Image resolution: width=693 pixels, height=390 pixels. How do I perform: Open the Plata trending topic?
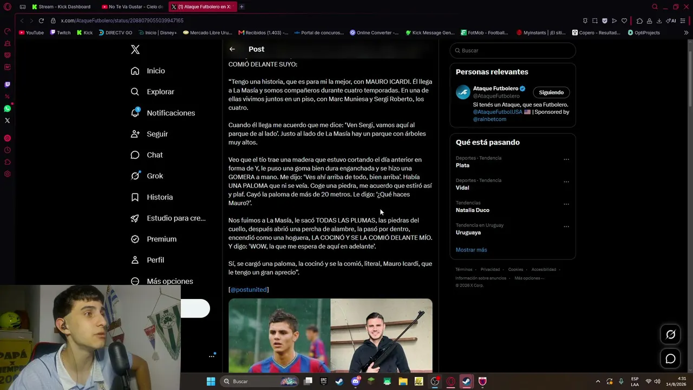pyautogui.click(x=462, y=165)
